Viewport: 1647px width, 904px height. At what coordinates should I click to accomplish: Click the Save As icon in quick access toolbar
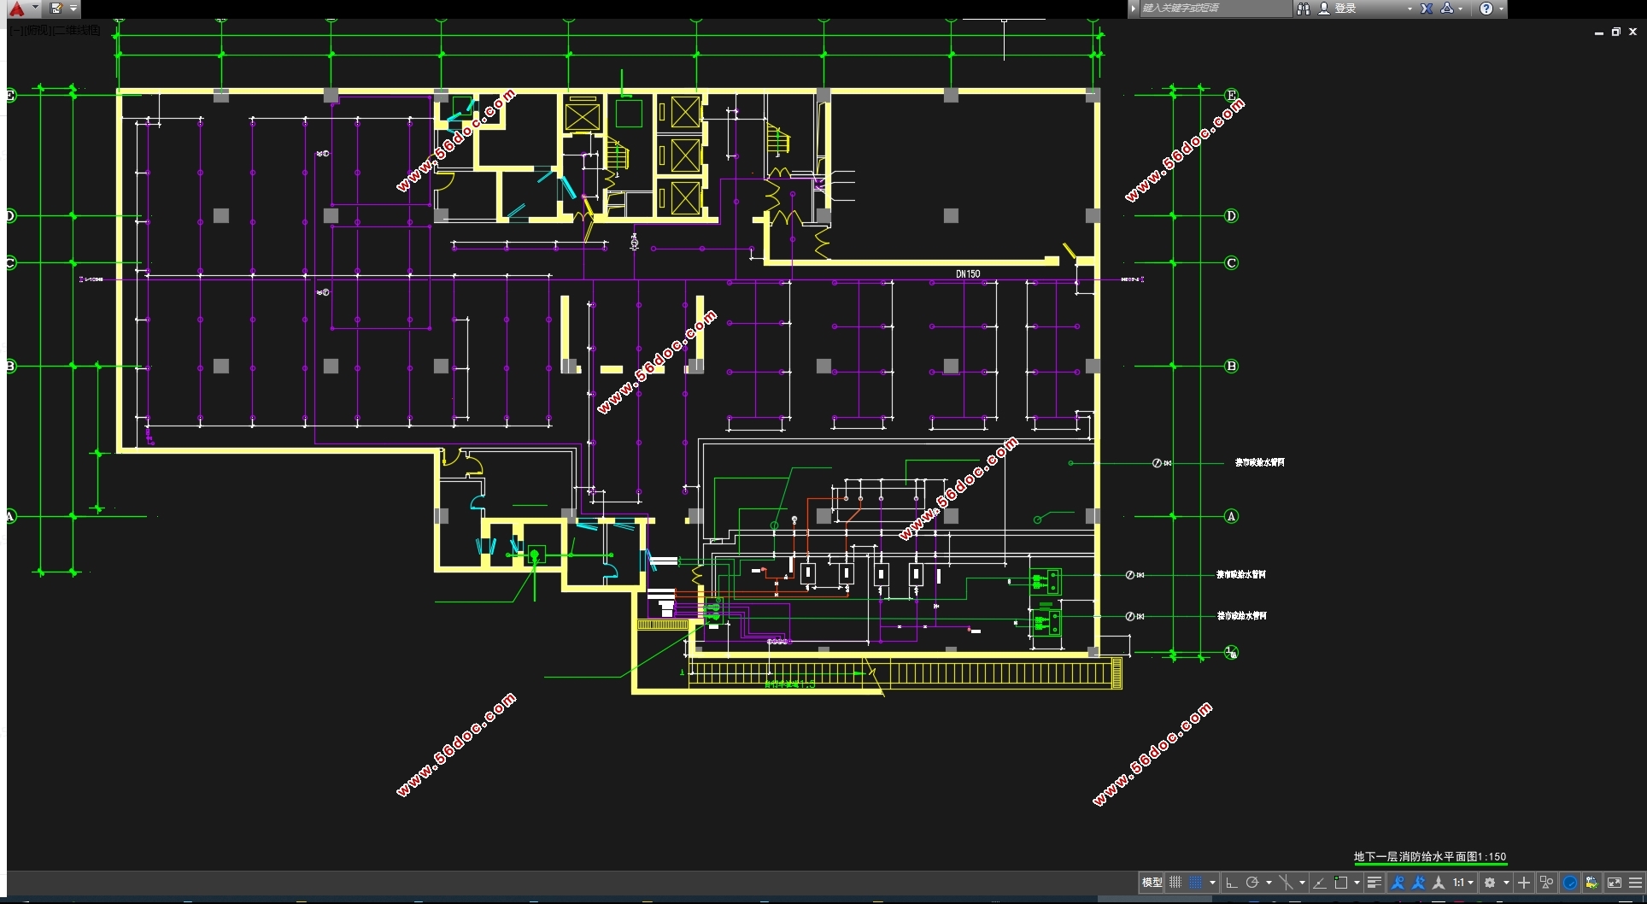point(56,9)
